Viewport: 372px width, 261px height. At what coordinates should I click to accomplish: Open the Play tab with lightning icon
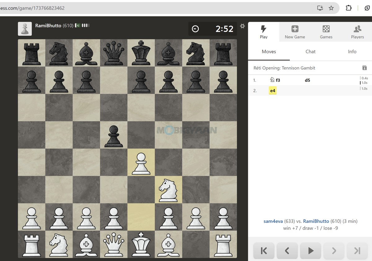click(x=263, y=32)
